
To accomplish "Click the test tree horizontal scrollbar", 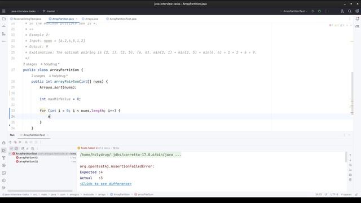I will 40,191.
